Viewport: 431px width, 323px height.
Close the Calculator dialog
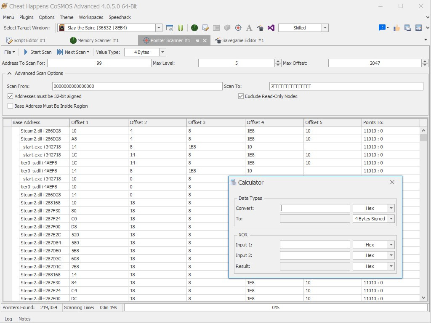(392, 182)
